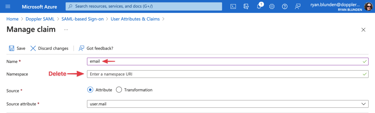Go to the SAML-based Sign-on breadcrumb
This screenshot has width=375, height=113.
click(x=83, y=19)
